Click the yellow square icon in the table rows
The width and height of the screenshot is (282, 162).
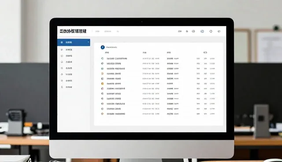102,84
